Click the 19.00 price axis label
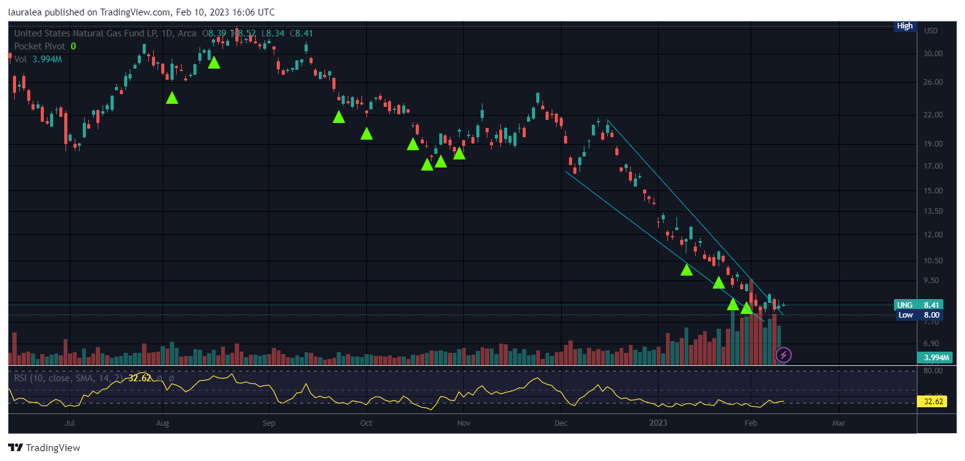Image resolution: width=965 pixels, height=461 pixels. [x=933, y=144]
